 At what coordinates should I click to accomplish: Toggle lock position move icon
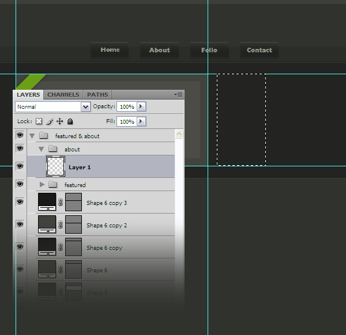[x=59, y=121]
